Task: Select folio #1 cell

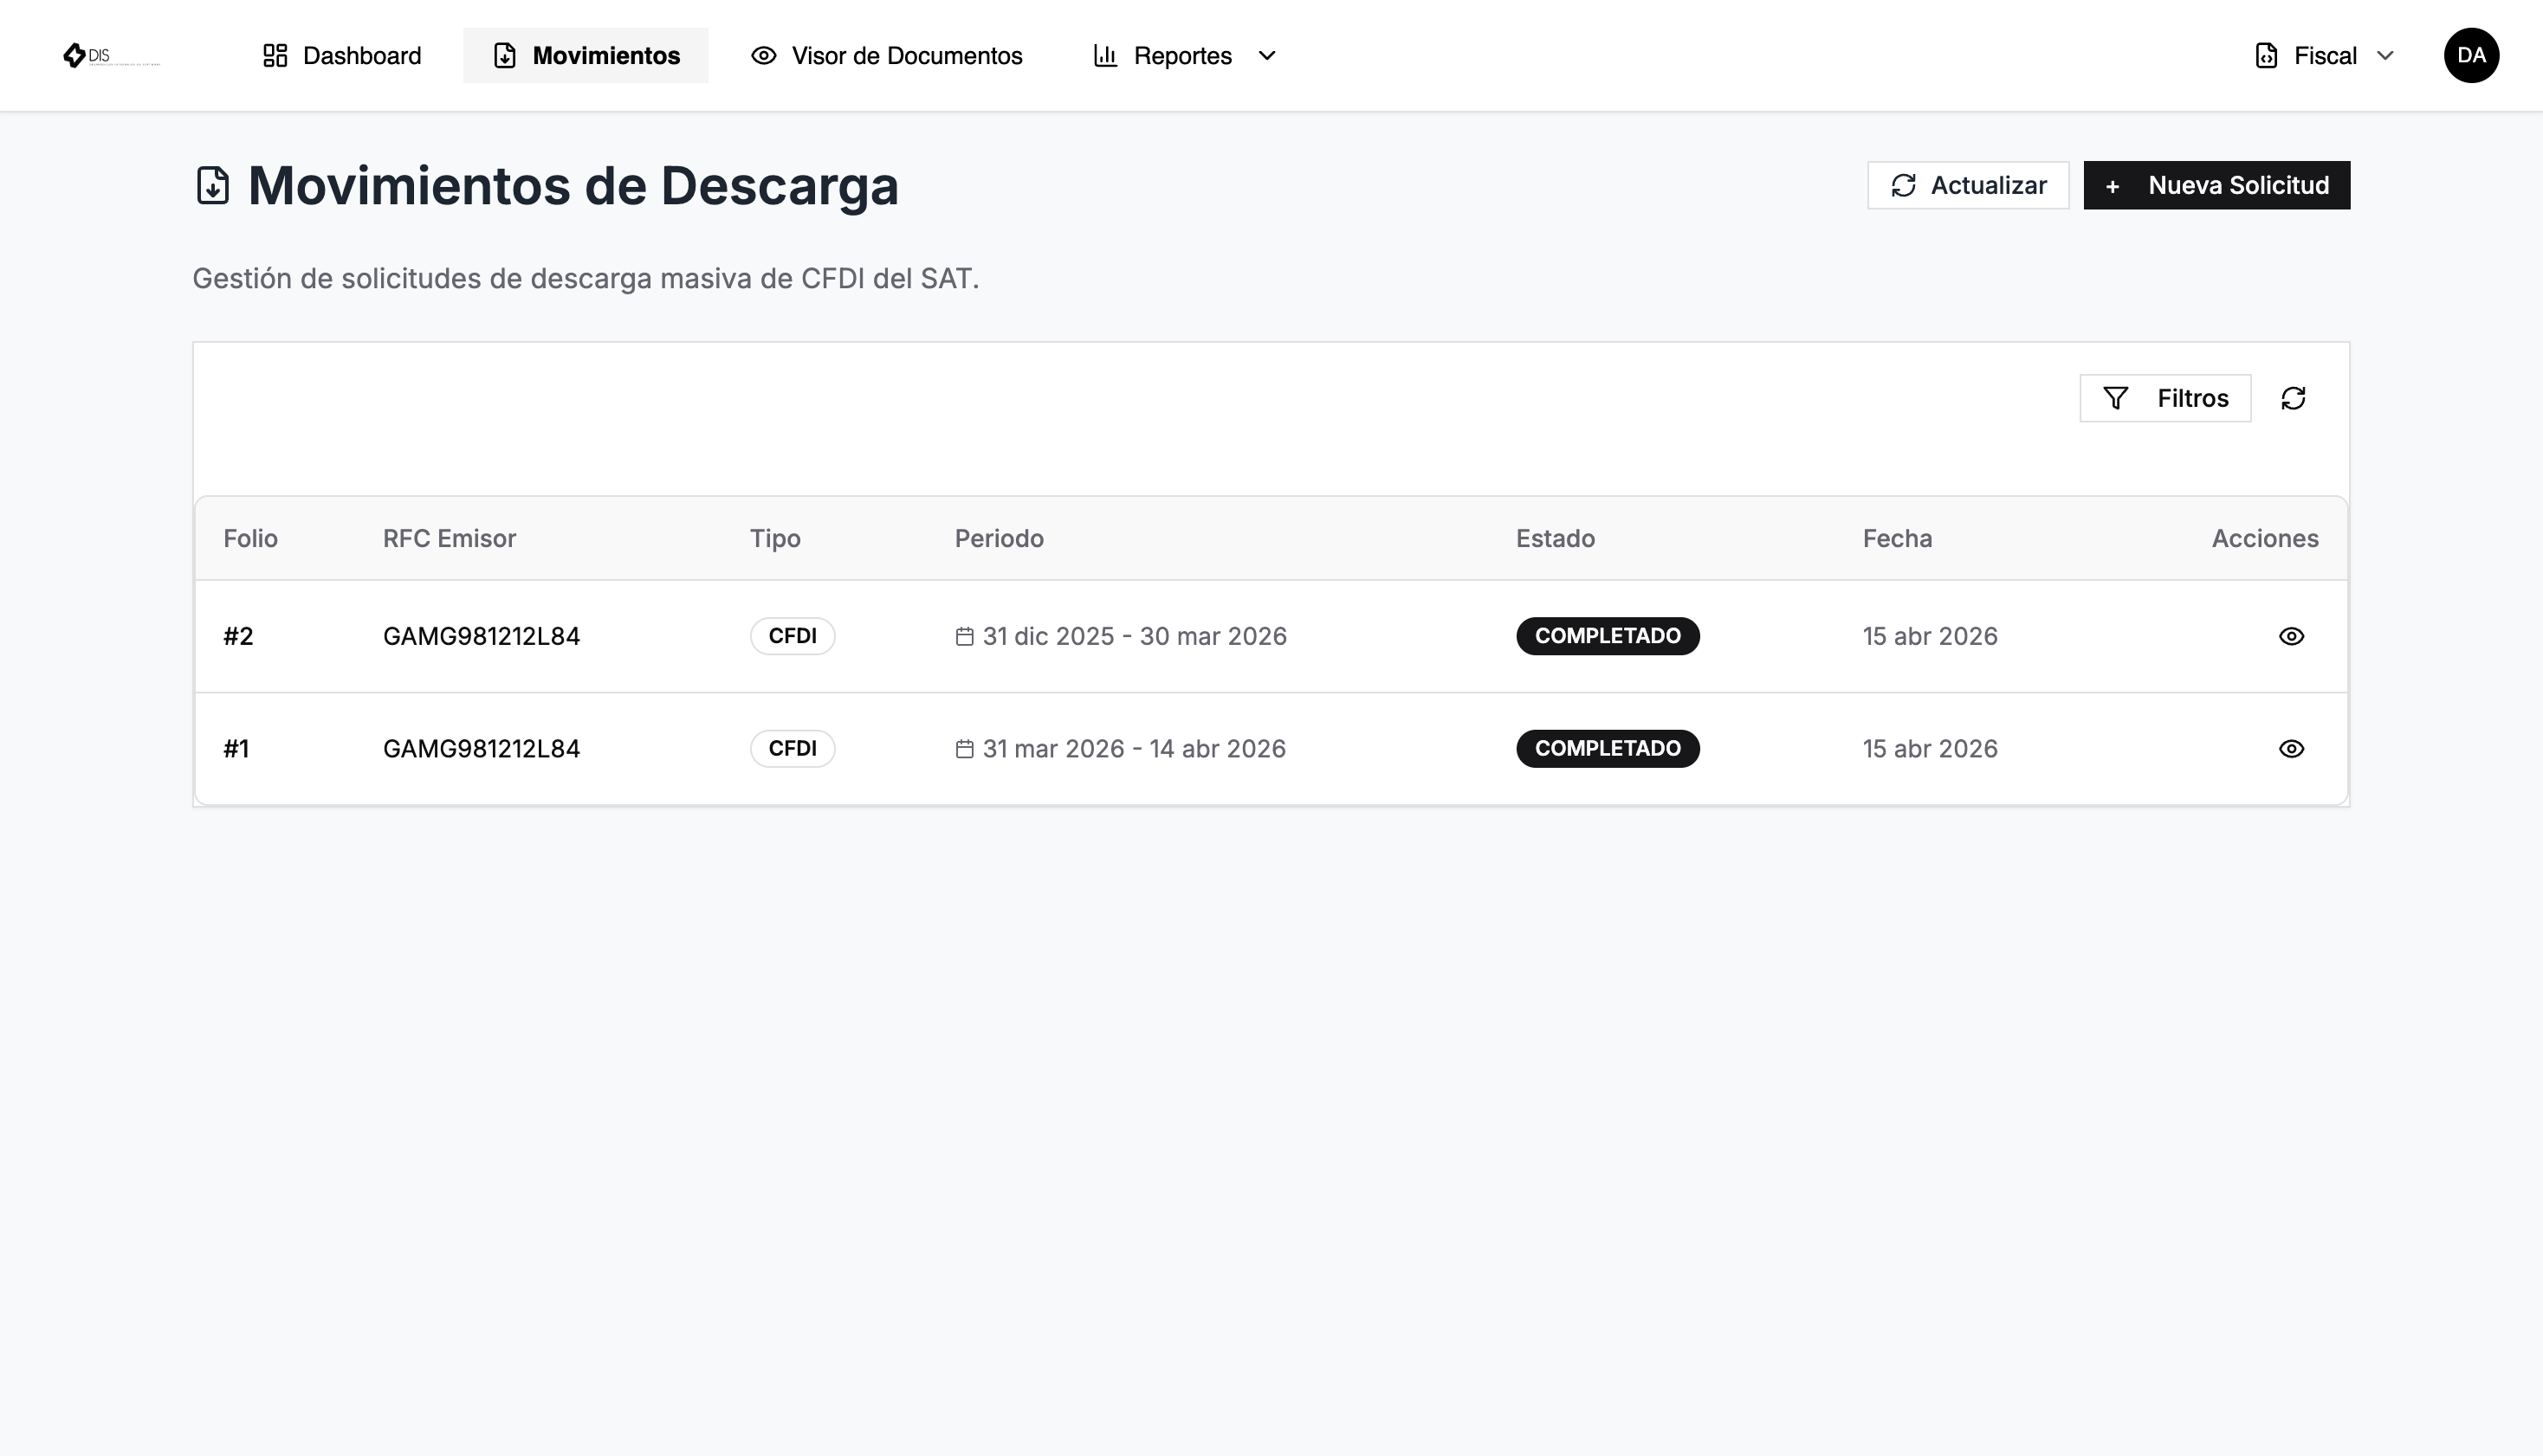Action: tap(236, 749)
